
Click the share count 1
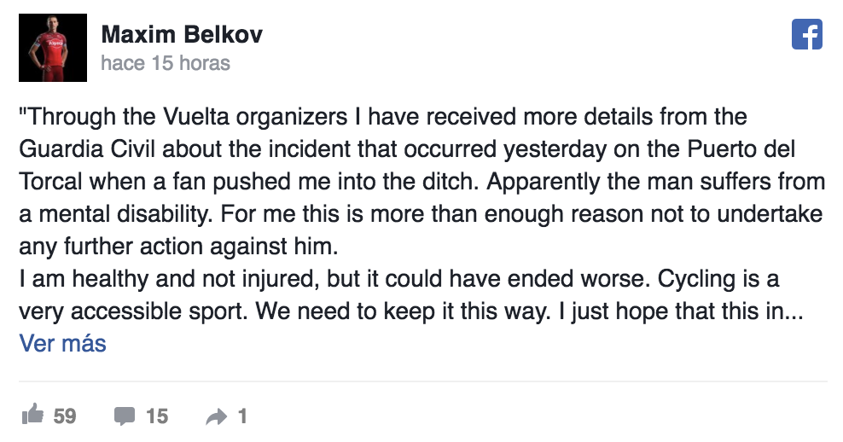(x=242, y=416)
